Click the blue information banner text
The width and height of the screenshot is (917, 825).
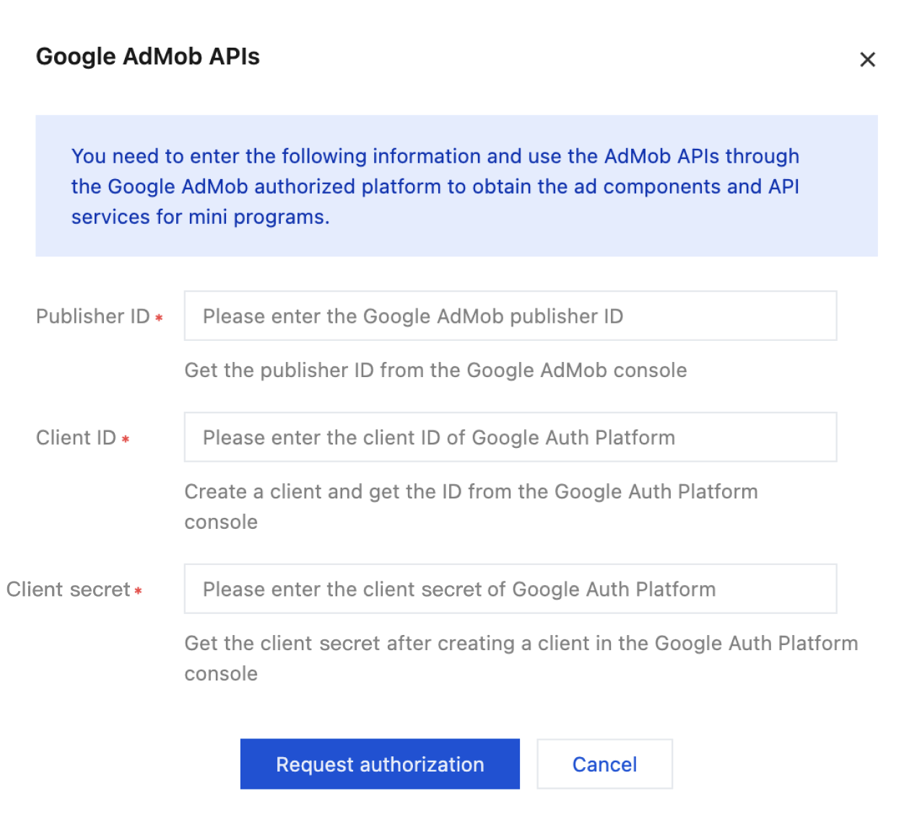click(435, 186)
